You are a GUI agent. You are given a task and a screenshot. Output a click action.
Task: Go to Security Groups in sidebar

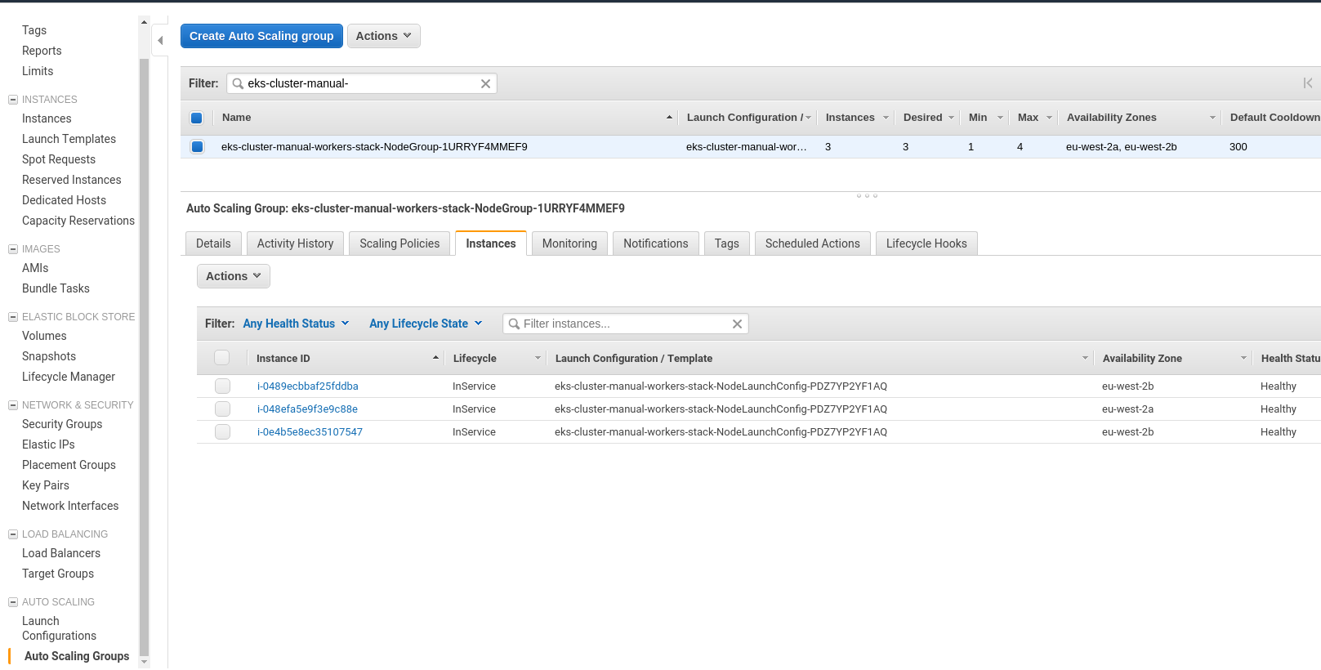tap(62, 424)
